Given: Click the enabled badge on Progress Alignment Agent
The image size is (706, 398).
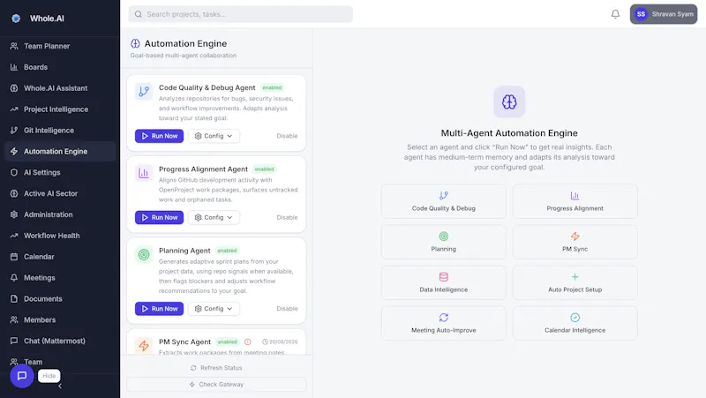Looking at the screenshot, I should pos(264,169).
